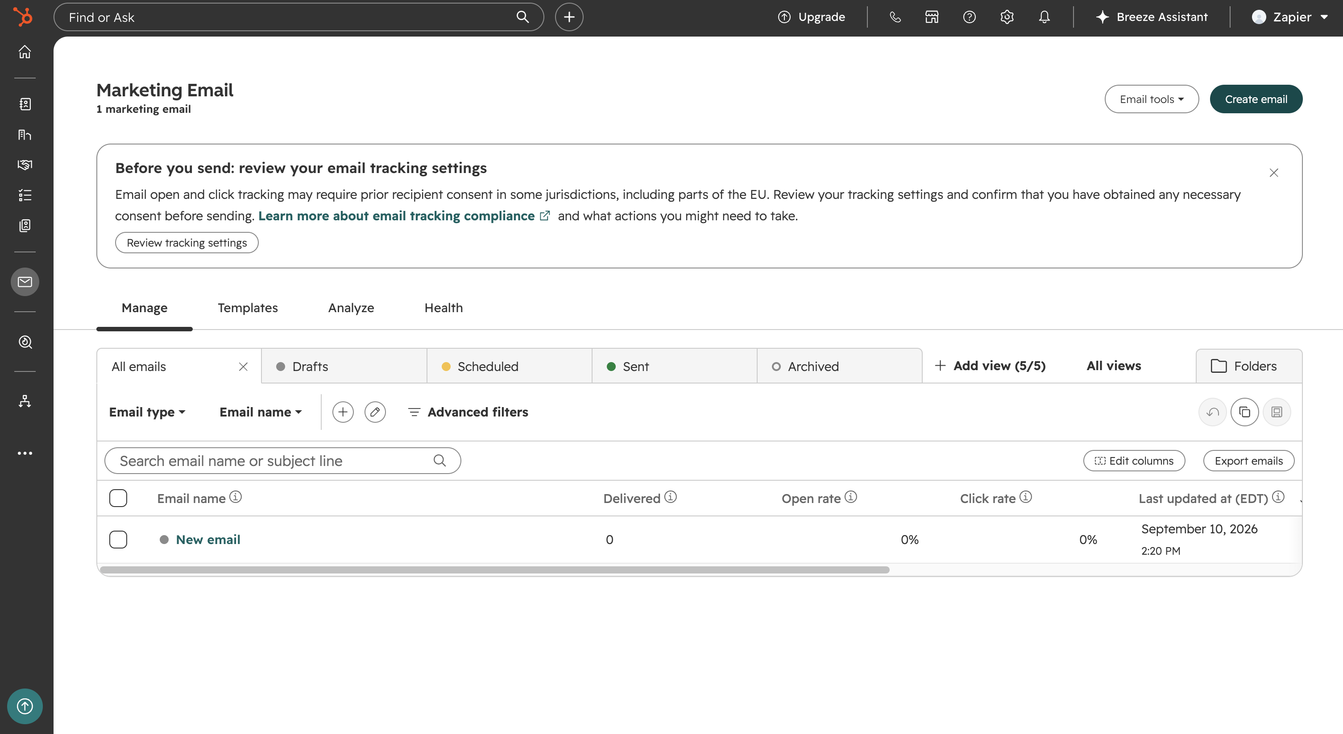Screen dimensions: 1343x734
Task: Click info icon next to Delivered
Action: pyautogui.click(x=671, y=497)
